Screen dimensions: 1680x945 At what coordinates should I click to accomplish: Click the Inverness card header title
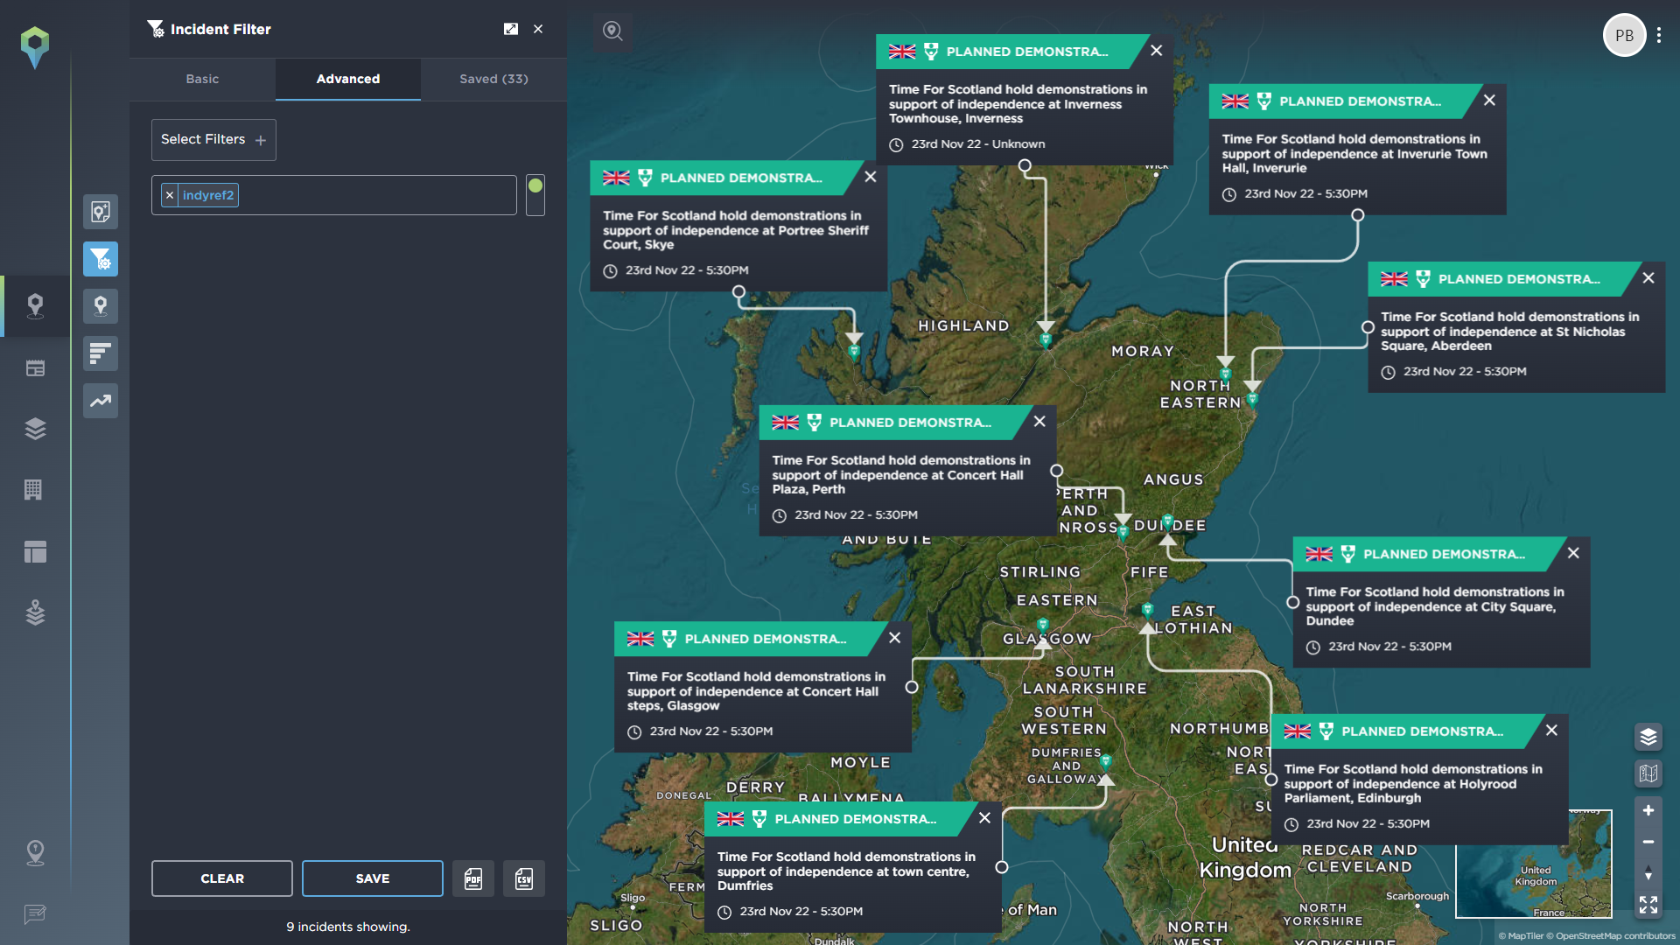1027,52
